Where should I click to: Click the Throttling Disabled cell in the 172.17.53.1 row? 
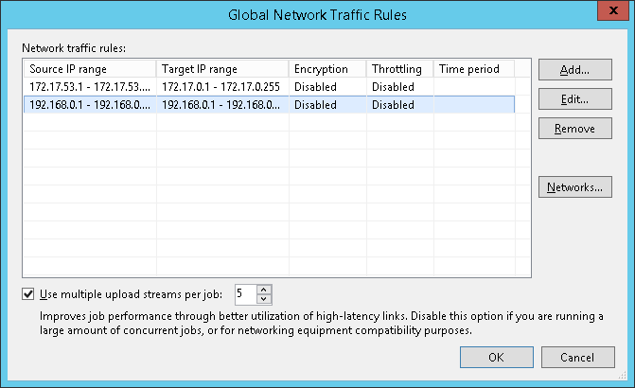coord(399,87)
